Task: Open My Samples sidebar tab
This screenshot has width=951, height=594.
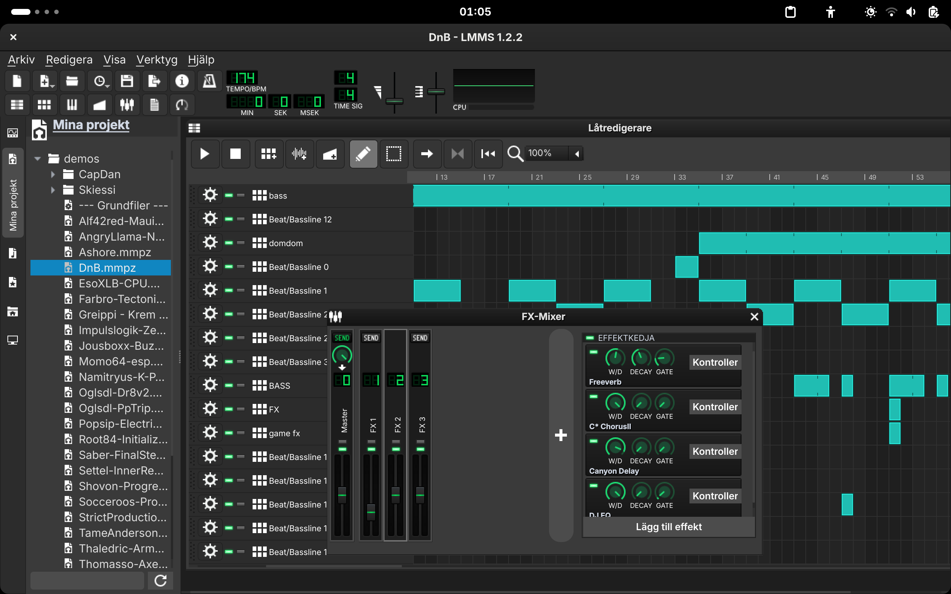Action: [13, 253]
